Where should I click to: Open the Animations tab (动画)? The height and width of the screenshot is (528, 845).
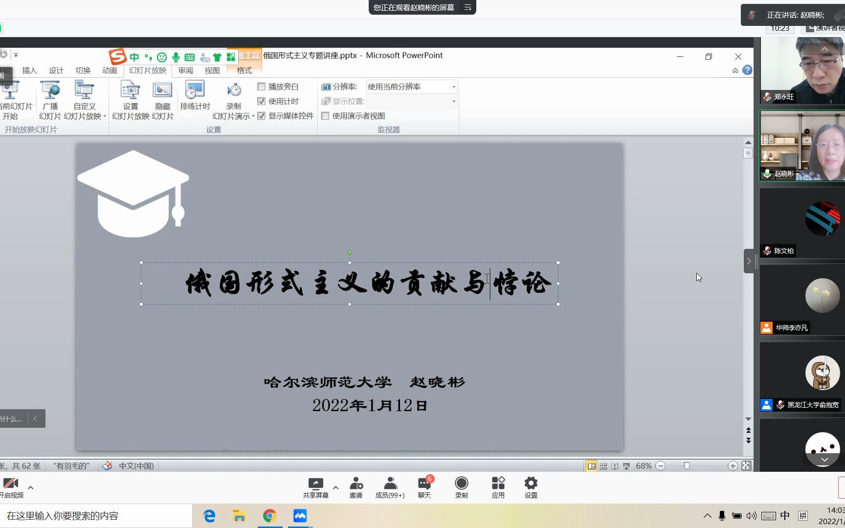click(x=110, y=70)
